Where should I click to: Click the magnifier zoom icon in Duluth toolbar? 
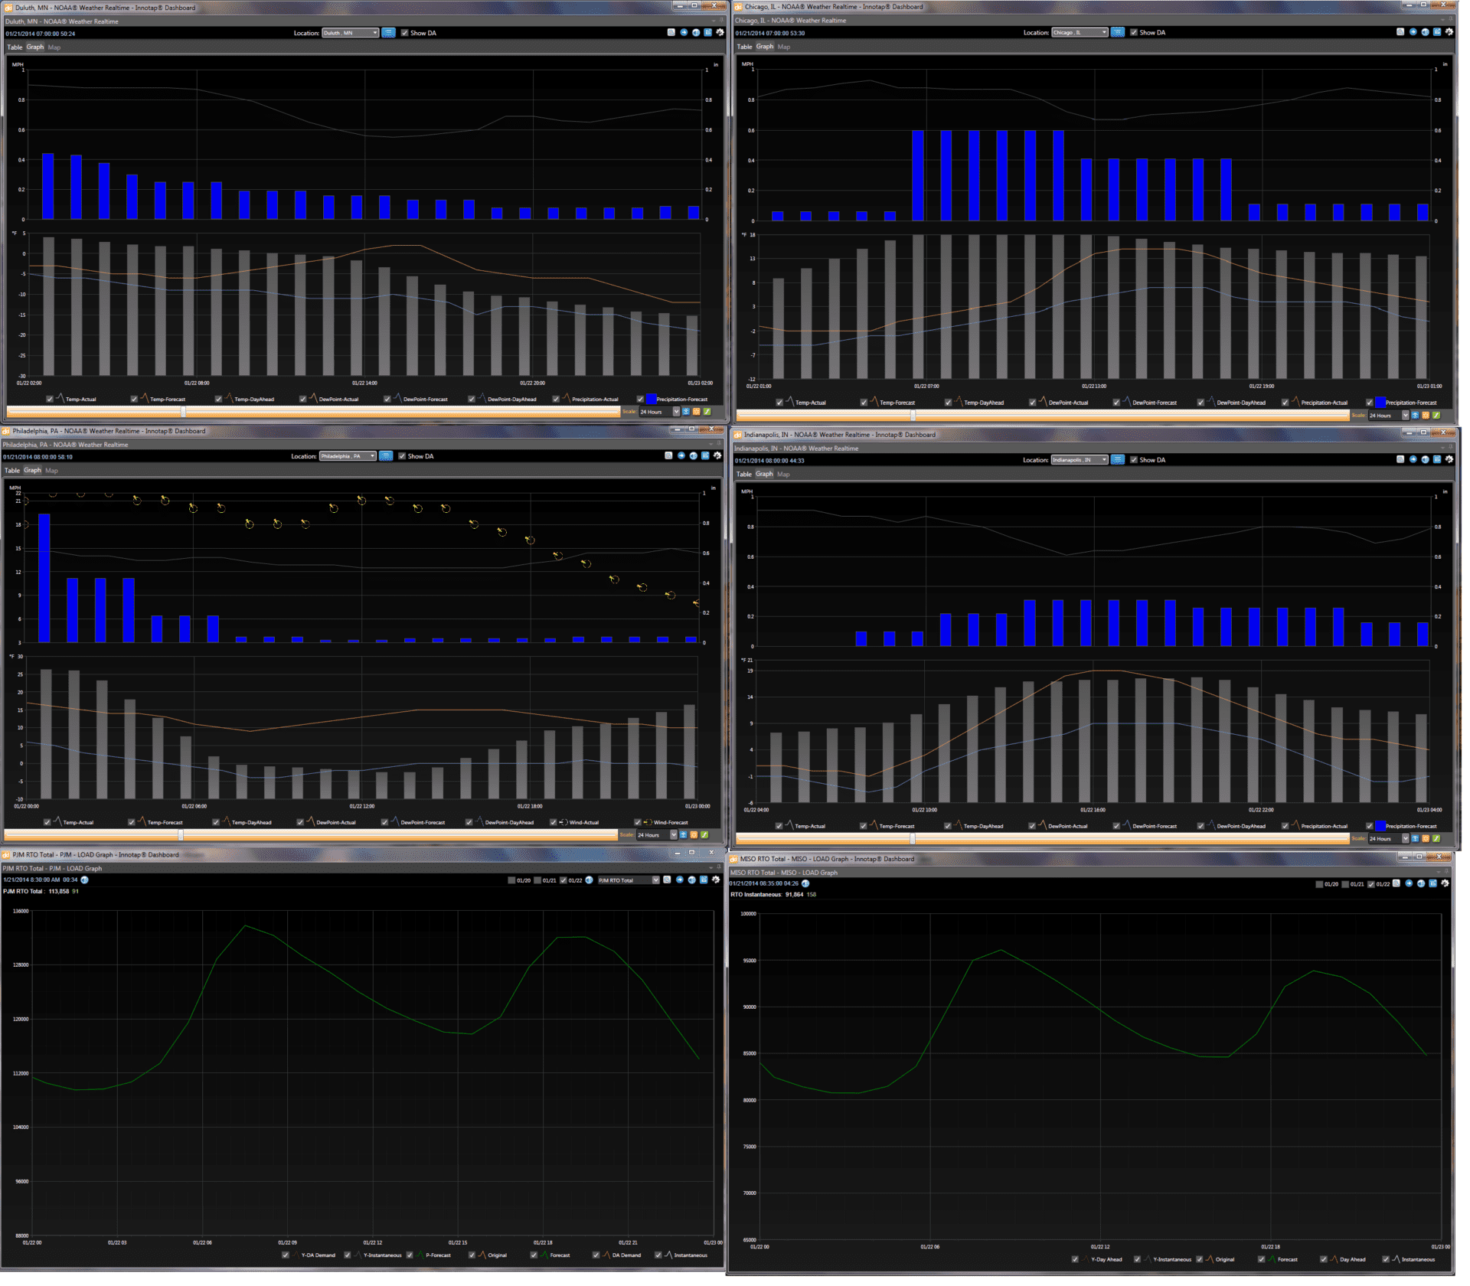pyautogui.click(x=671, y=32)
